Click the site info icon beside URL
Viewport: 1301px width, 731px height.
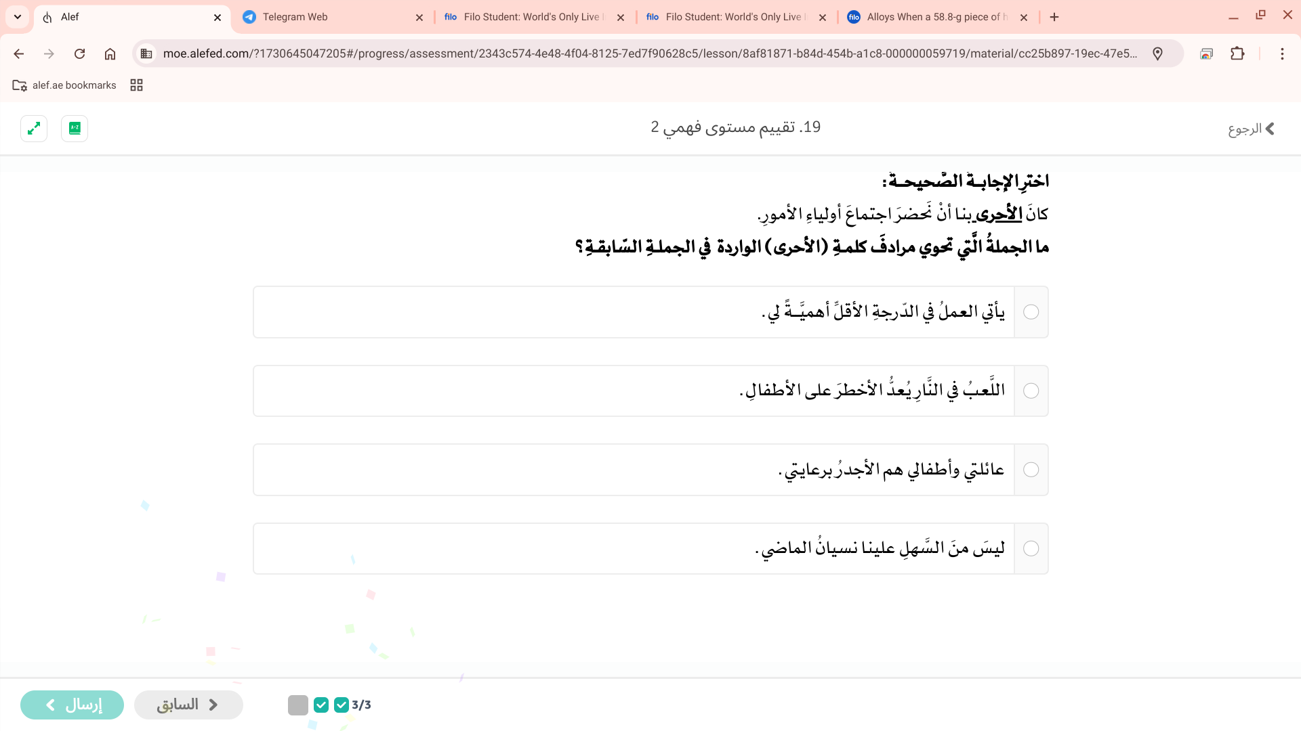click(146, 53)
